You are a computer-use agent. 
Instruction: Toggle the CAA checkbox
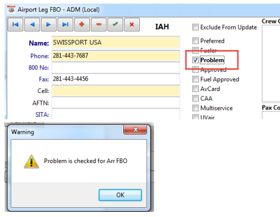(x=195, y=98)
